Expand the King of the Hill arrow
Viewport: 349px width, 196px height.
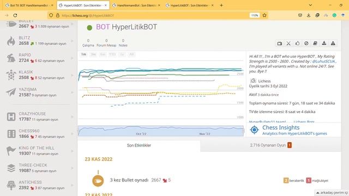pos(73,151)
